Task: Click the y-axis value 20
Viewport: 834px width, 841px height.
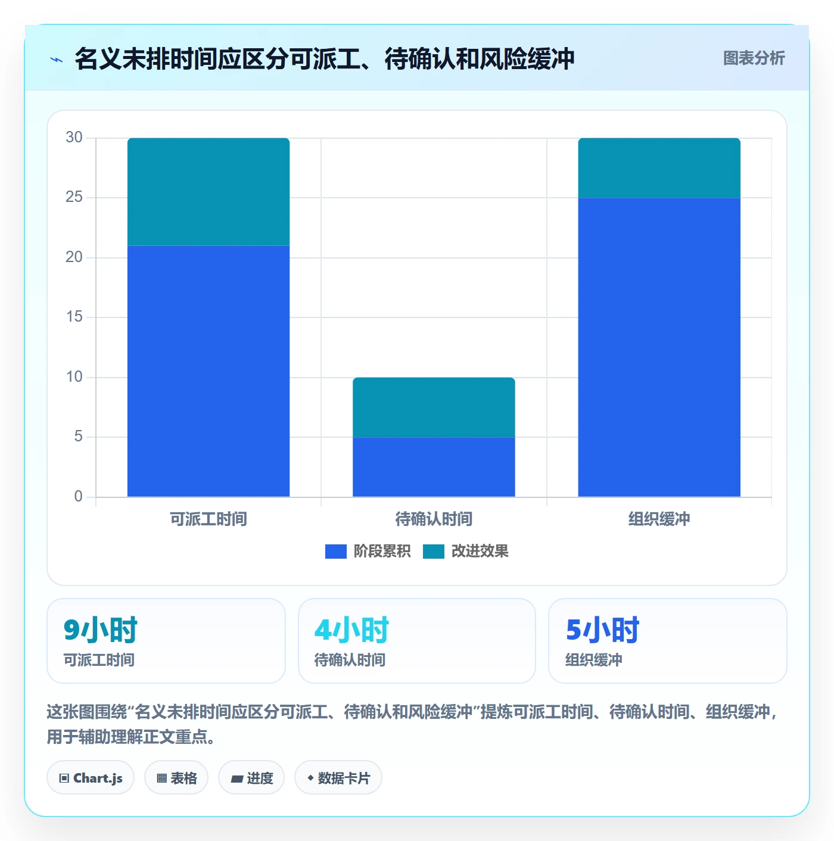Action: 74,257
